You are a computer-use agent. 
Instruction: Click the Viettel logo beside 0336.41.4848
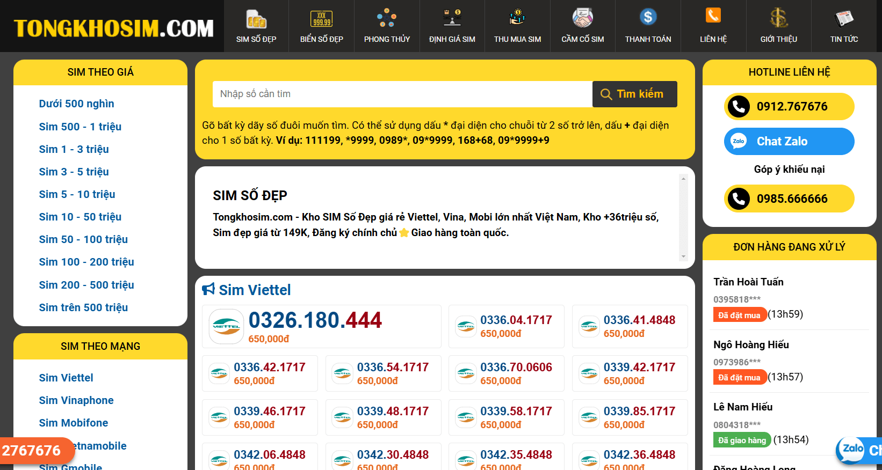(x=589, y=326)
